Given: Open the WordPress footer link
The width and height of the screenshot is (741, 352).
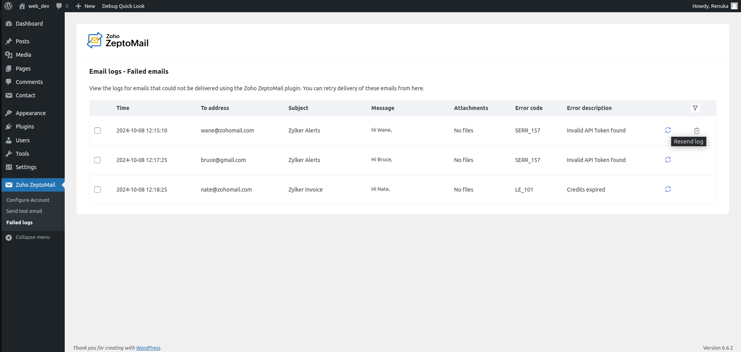Looking at the screenshot, I should coord(148,348).
